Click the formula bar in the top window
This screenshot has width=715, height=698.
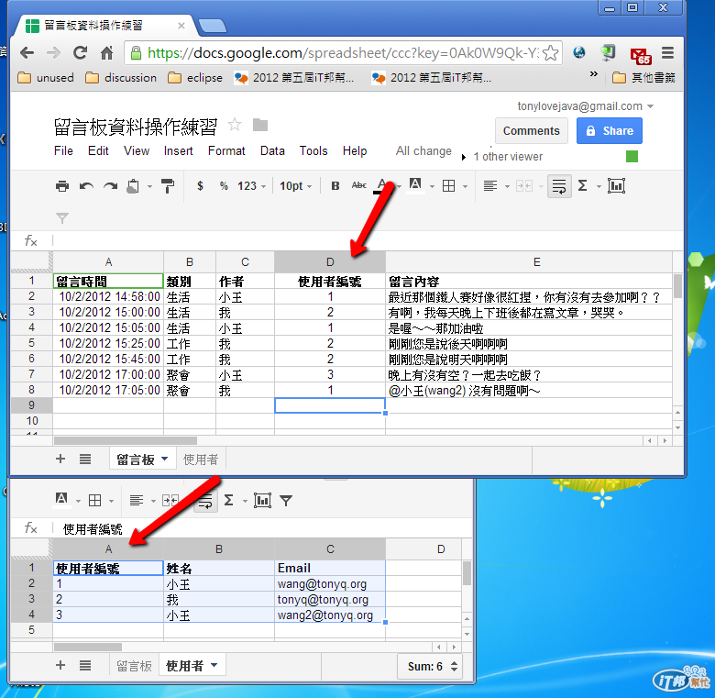(368, 240)
